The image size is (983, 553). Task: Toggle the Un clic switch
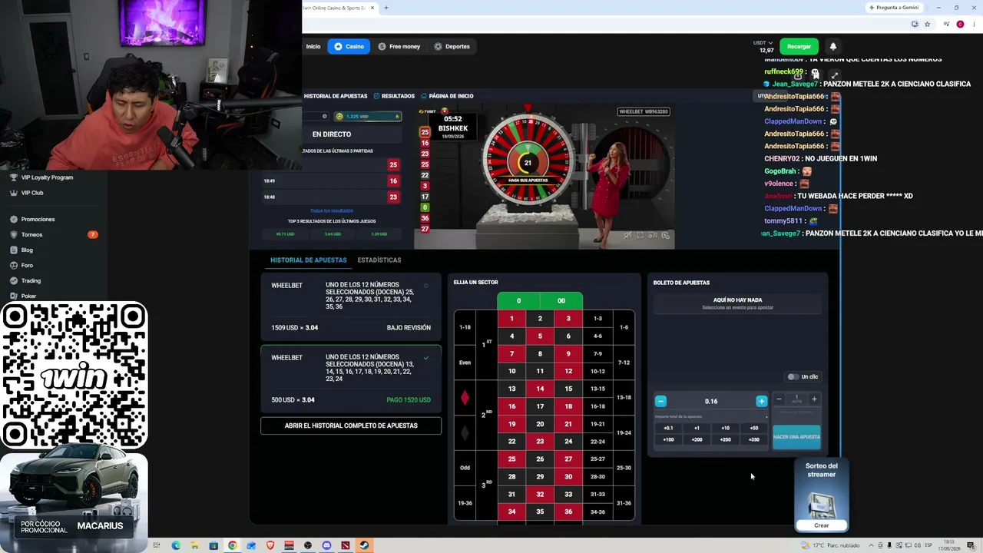coord(793,376)
